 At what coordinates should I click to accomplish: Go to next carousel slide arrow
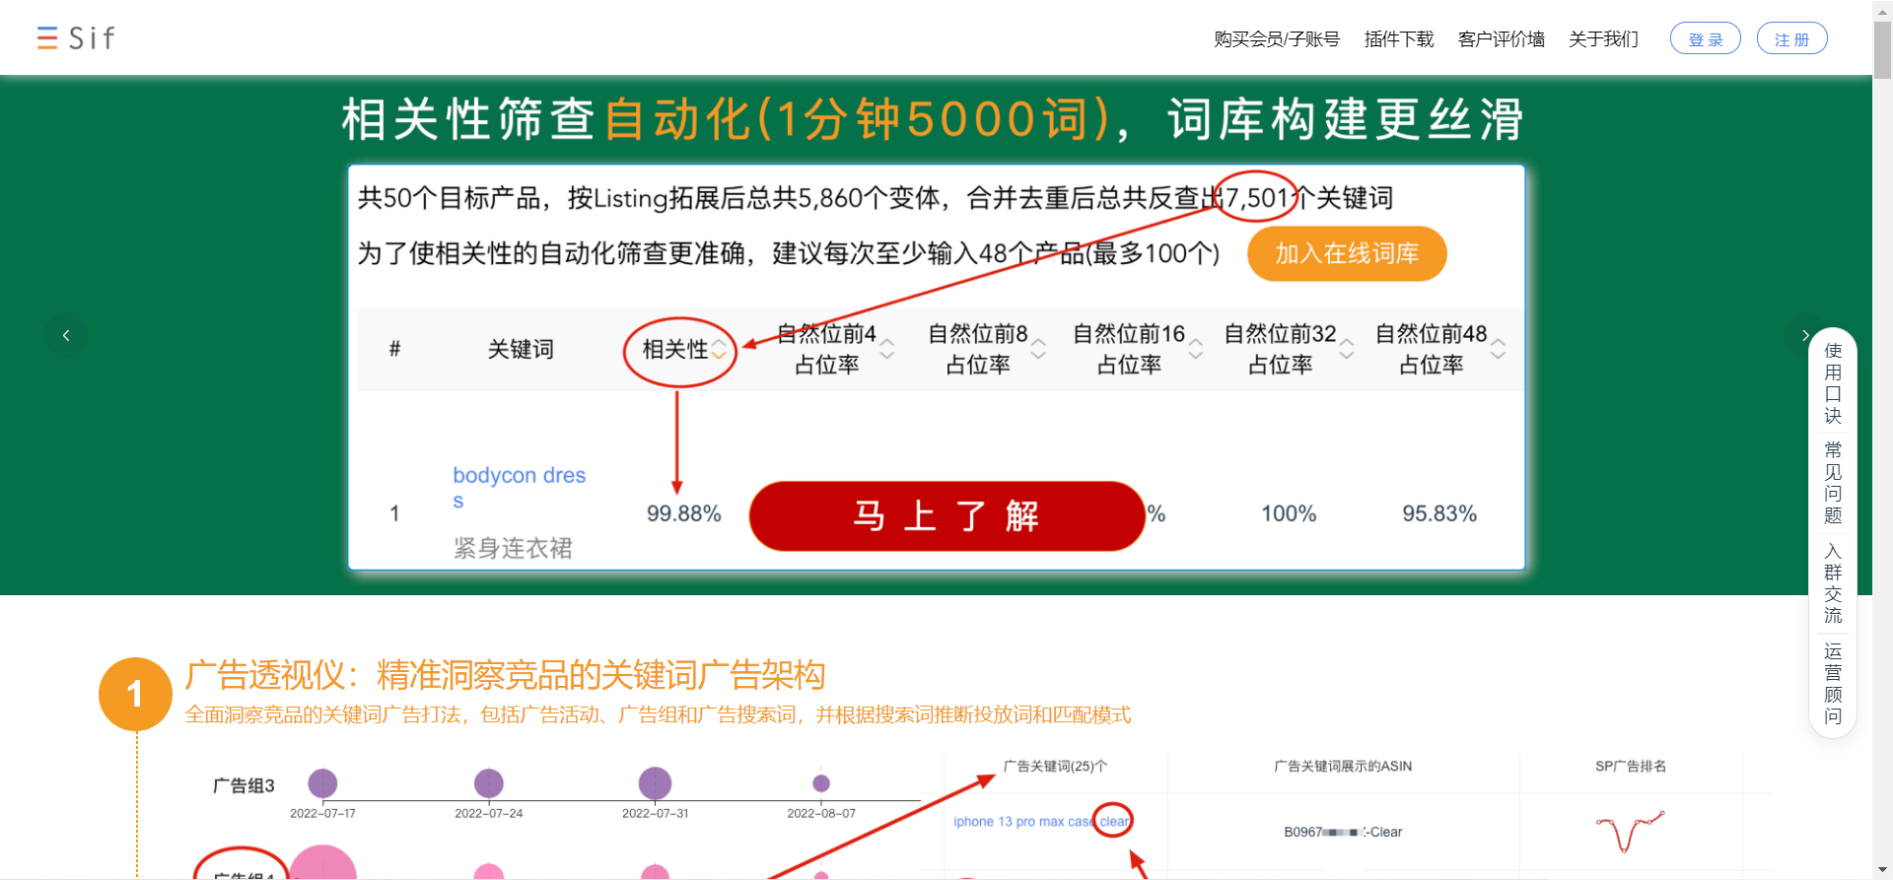[x=1804, y=335]
